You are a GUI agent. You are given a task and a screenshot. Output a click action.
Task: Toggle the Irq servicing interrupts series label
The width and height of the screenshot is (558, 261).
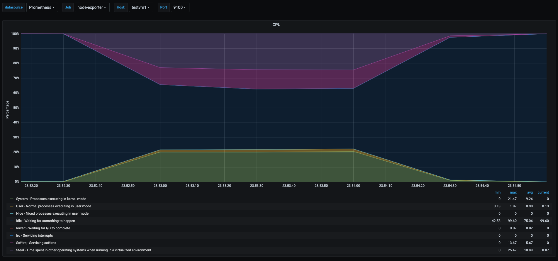[34, 235]
